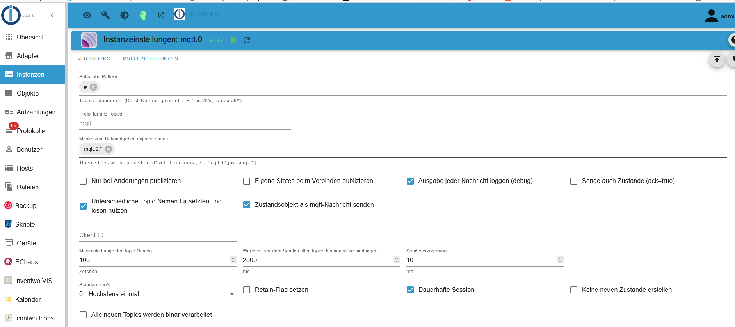Click the green expert mode head icon
Image resolution: width=735 pixels, height=327 pixels.
coord(143,15)
